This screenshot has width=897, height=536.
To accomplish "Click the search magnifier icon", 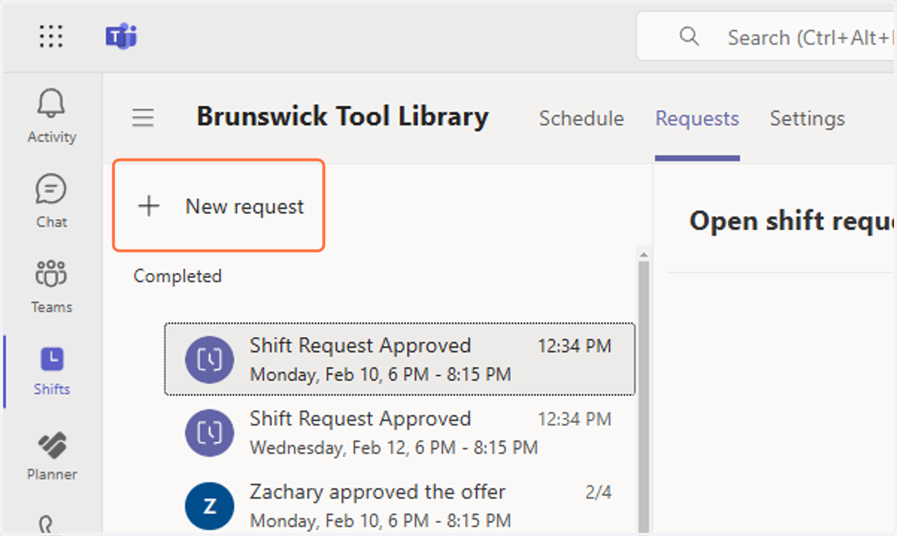I will (x=688, y=36).
